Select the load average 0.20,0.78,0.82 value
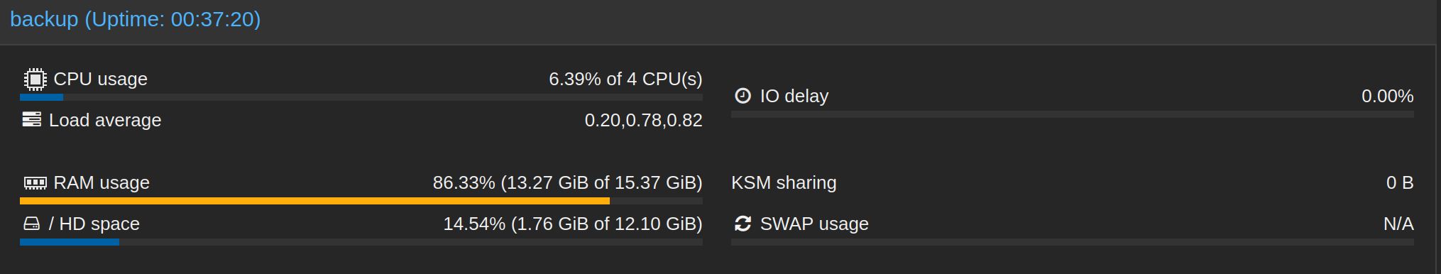 pyautogui.click(x=643, y=120)
